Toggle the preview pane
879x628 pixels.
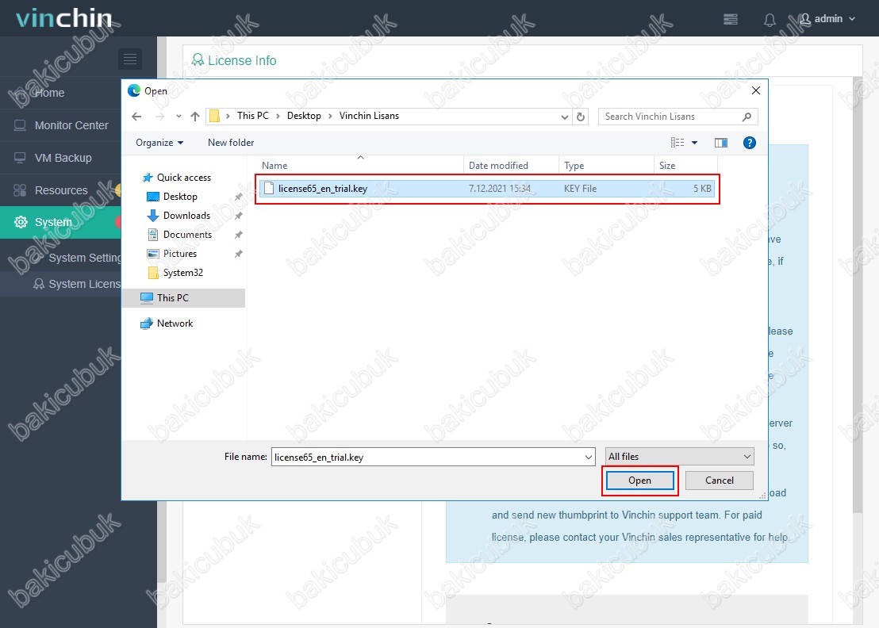[721, 143]
